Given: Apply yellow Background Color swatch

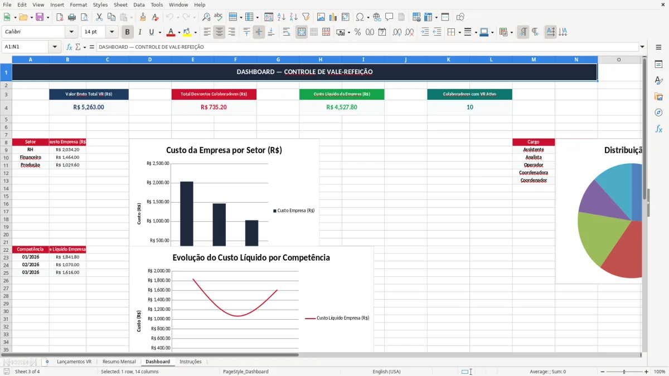Looking at the screenshot, I should pyautogui.click(x=187, y=32).
